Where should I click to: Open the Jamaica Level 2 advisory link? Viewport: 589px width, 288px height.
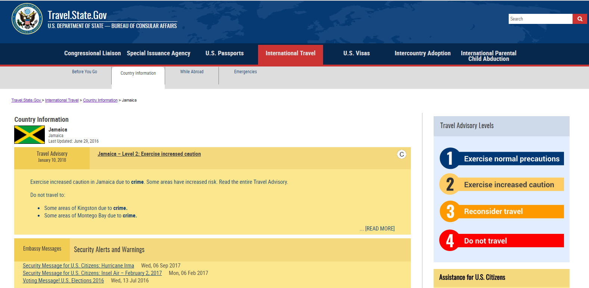(149, 154)
